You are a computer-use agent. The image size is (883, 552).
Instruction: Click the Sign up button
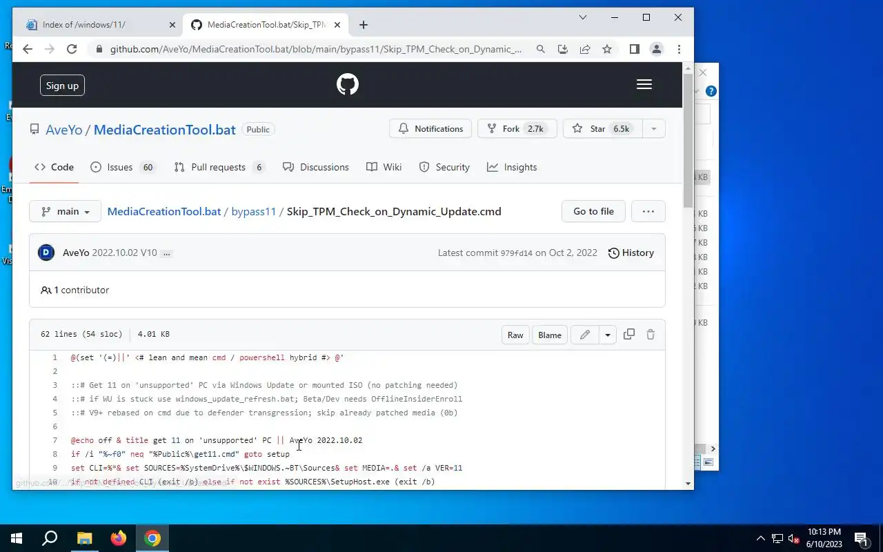(x=62, y=86)
